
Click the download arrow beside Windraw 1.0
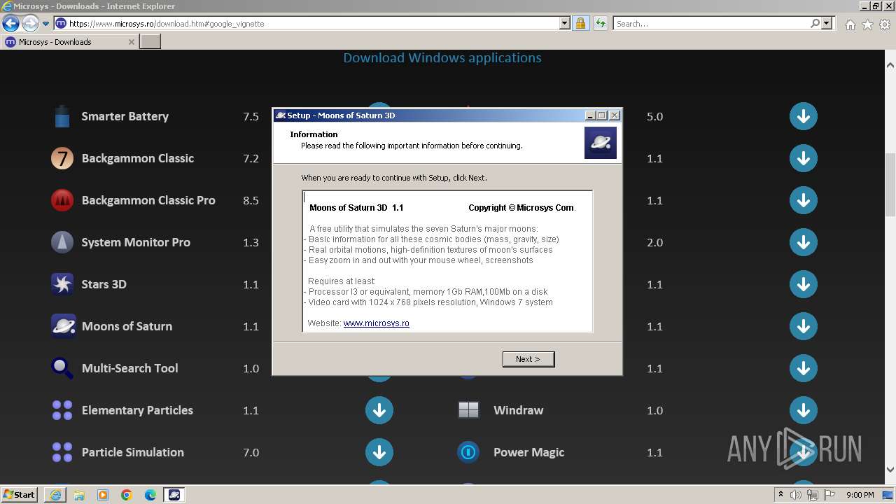[x=804, y=410]
